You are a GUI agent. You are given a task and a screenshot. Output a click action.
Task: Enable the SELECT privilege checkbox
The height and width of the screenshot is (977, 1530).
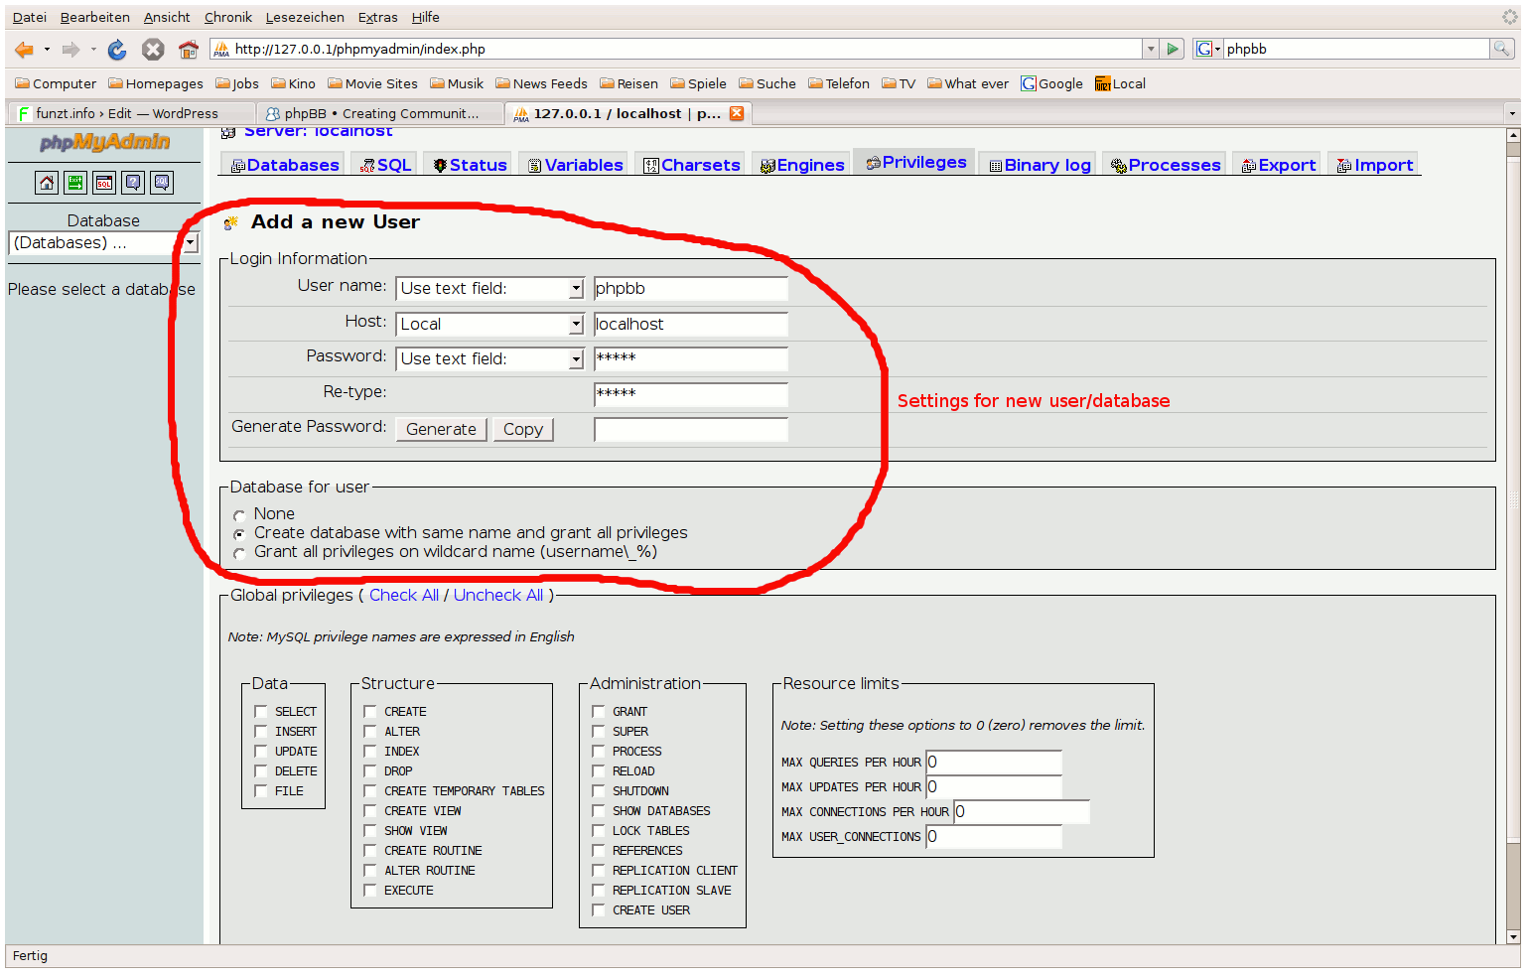click(x=261, y=712)
